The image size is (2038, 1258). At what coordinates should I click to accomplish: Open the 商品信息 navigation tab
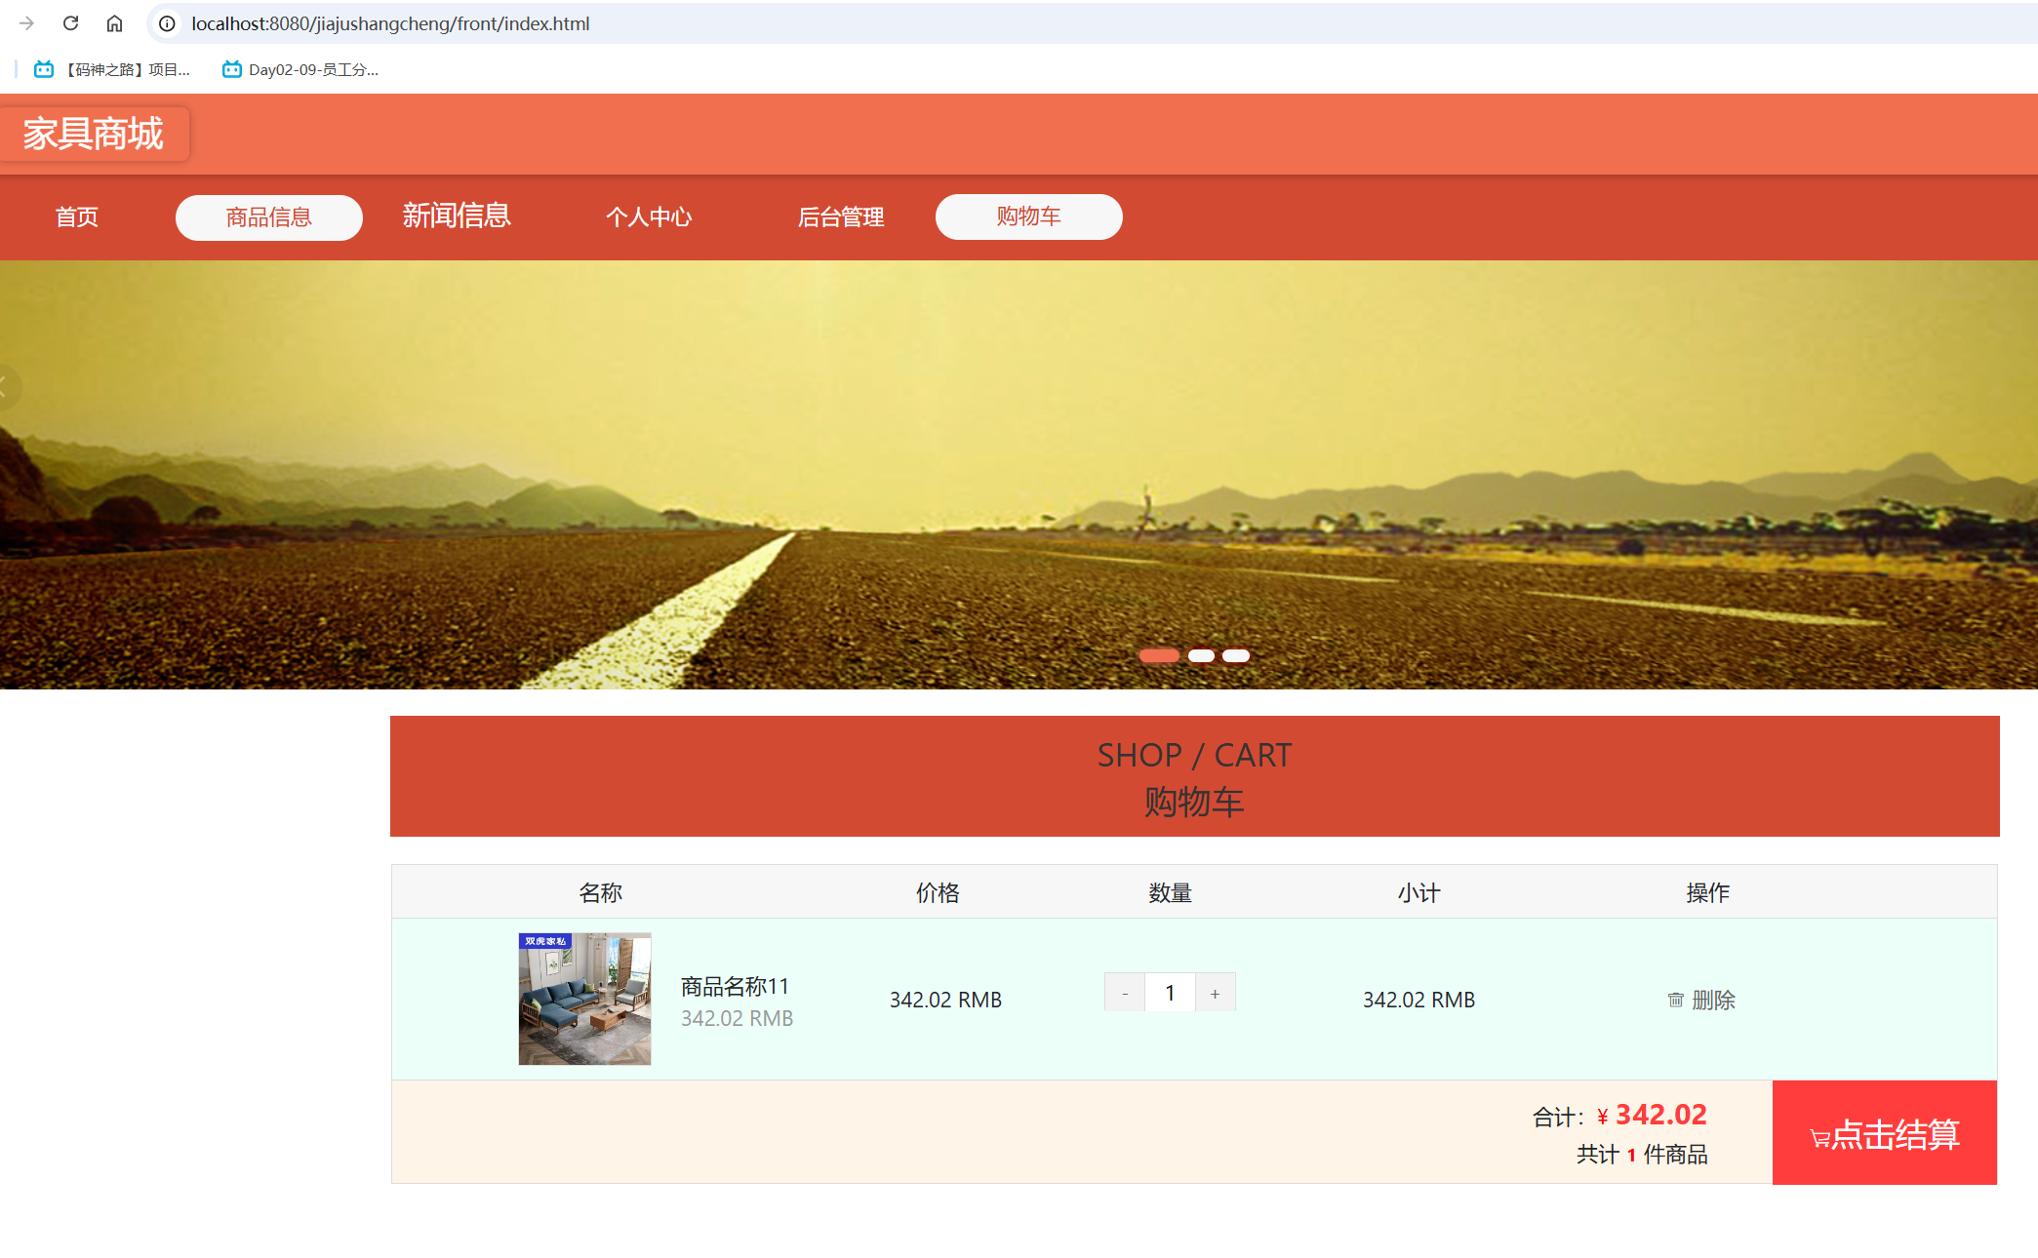268,216
